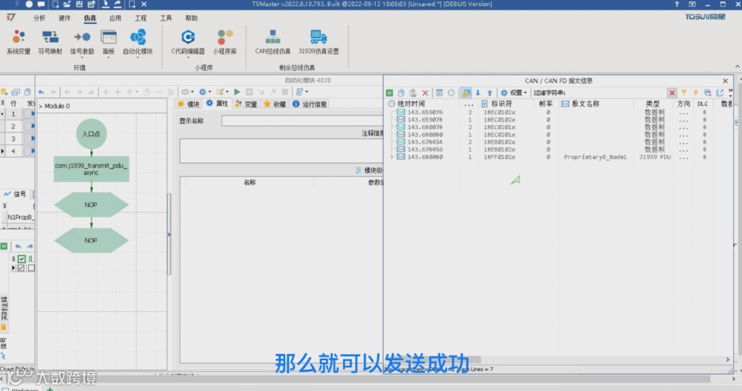Open the 帮助 ribbon tab
This screenshot has height=391, width=742.
coord(191,18)
